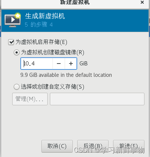Decrease disk size with minus button
Screen dimensions: 150x157
[59, 64]
